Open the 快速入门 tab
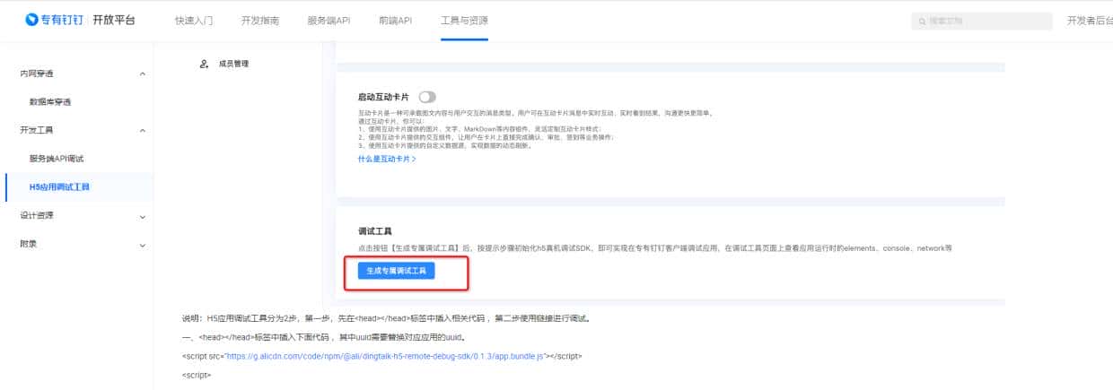Screen dimensions: 1113x390 [x=194, y=21]
